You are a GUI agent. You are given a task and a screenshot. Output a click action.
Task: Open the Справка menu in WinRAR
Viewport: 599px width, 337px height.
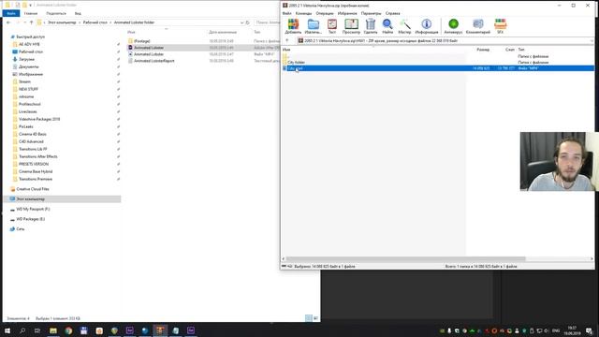click(x=393, y=13)
